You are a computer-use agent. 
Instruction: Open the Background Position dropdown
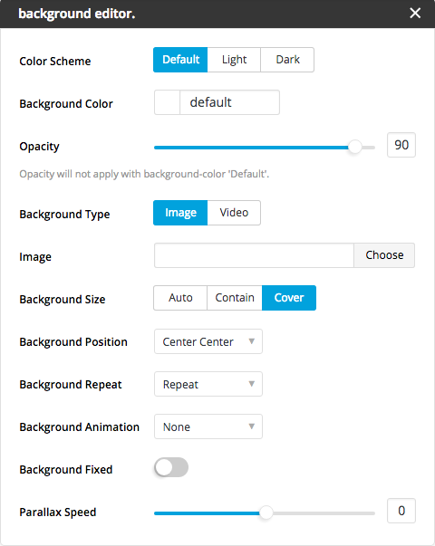click(x=208, y=341)
